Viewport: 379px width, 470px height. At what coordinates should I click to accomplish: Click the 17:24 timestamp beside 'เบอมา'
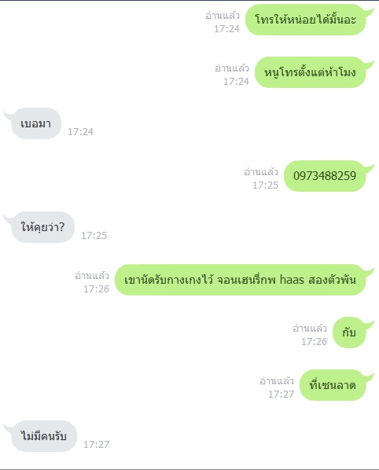[x=80, y=131]
